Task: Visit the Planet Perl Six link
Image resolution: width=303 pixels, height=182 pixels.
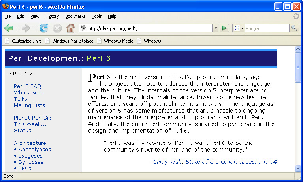Action: pos(32,118)
